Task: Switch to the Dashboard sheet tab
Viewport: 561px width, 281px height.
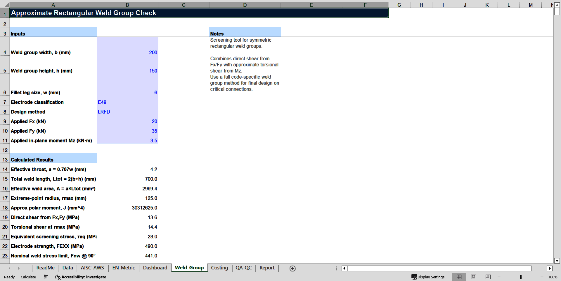Action: (155, 268)
